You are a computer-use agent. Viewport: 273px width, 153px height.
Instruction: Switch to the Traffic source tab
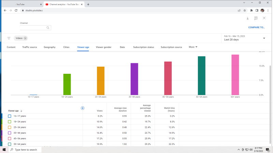pos(30,47)
